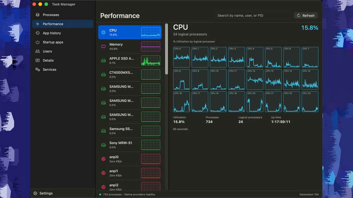This screenshot has height=198, width=353.
Task: Click the '% Utilization by logical processor' label
Action: pyautogui.click(x=194, y=42)
